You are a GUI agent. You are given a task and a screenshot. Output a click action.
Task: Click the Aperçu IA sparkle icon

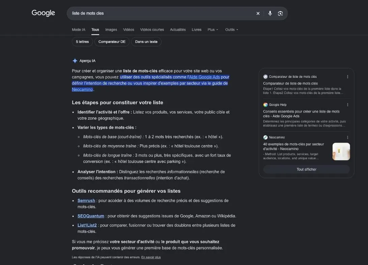[75, 61]
